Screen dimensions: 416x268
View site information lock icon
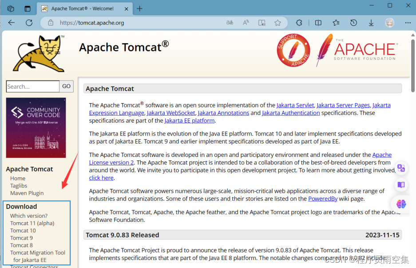51,23
